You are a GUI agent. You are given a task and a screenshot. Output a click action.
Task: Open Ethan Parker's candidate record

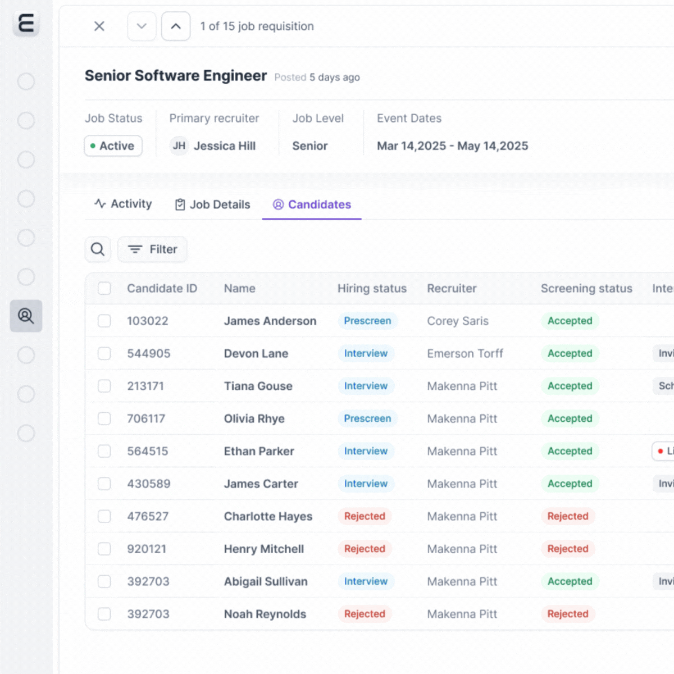click(258, 451)
